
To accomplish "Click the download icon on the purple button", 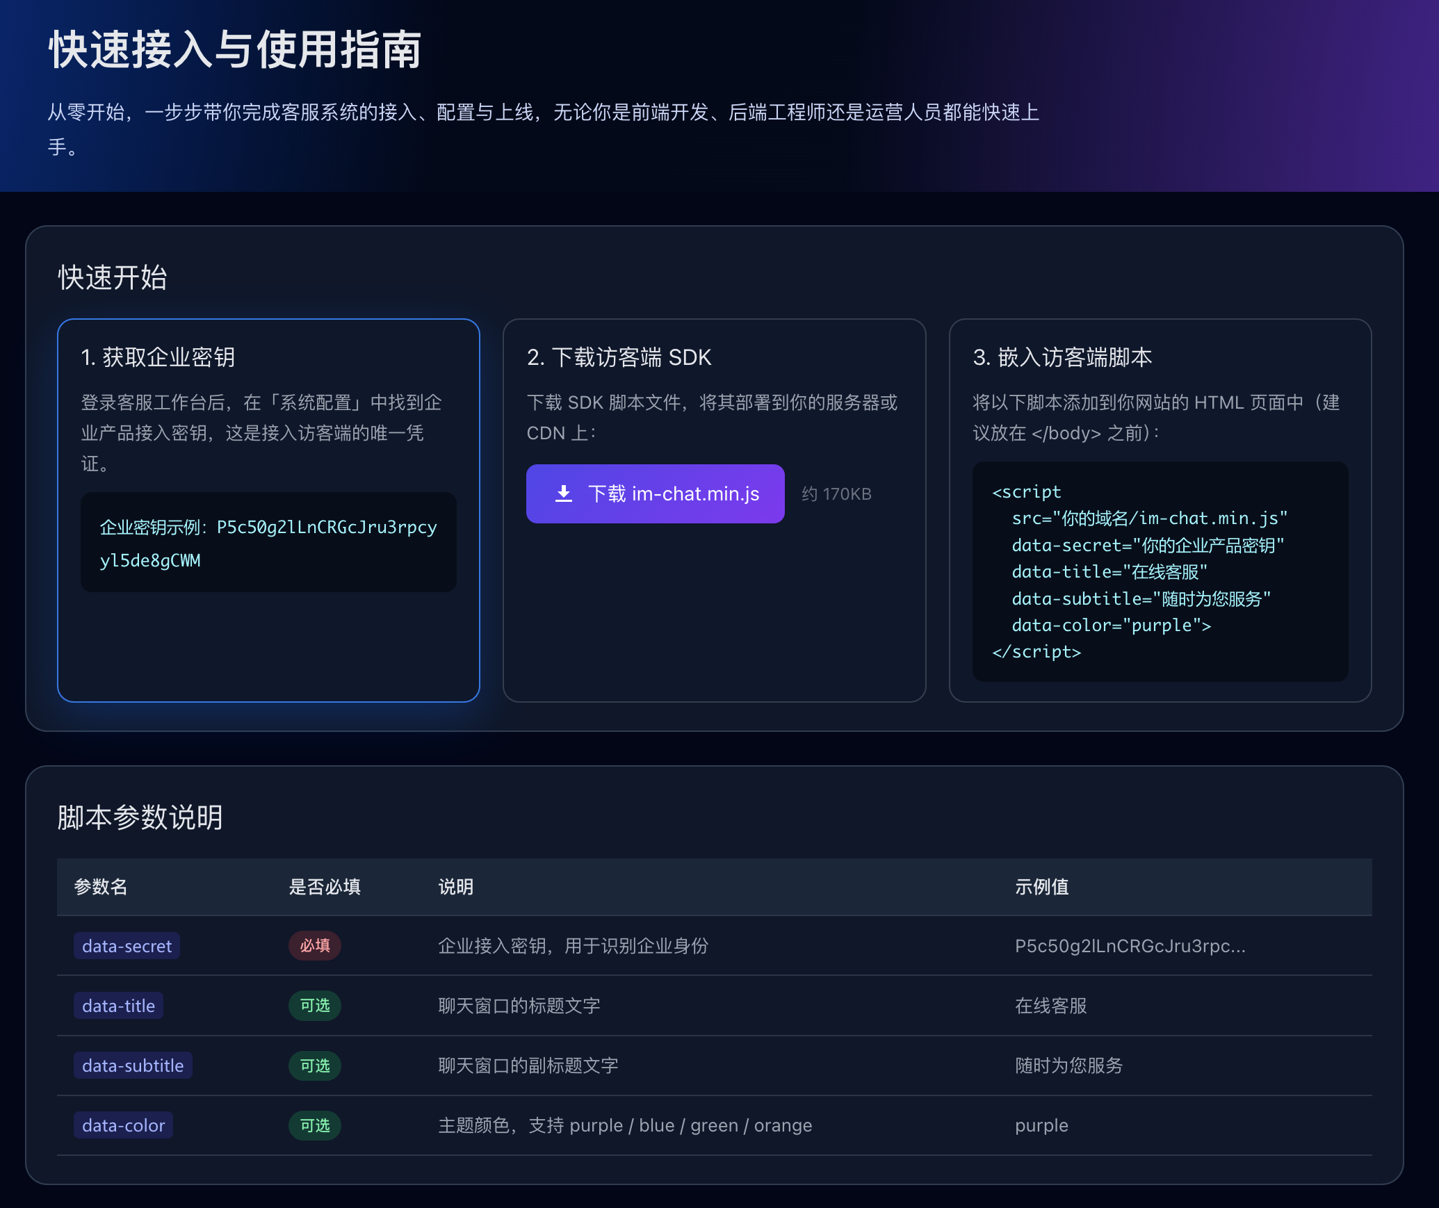I will point(564,493).
